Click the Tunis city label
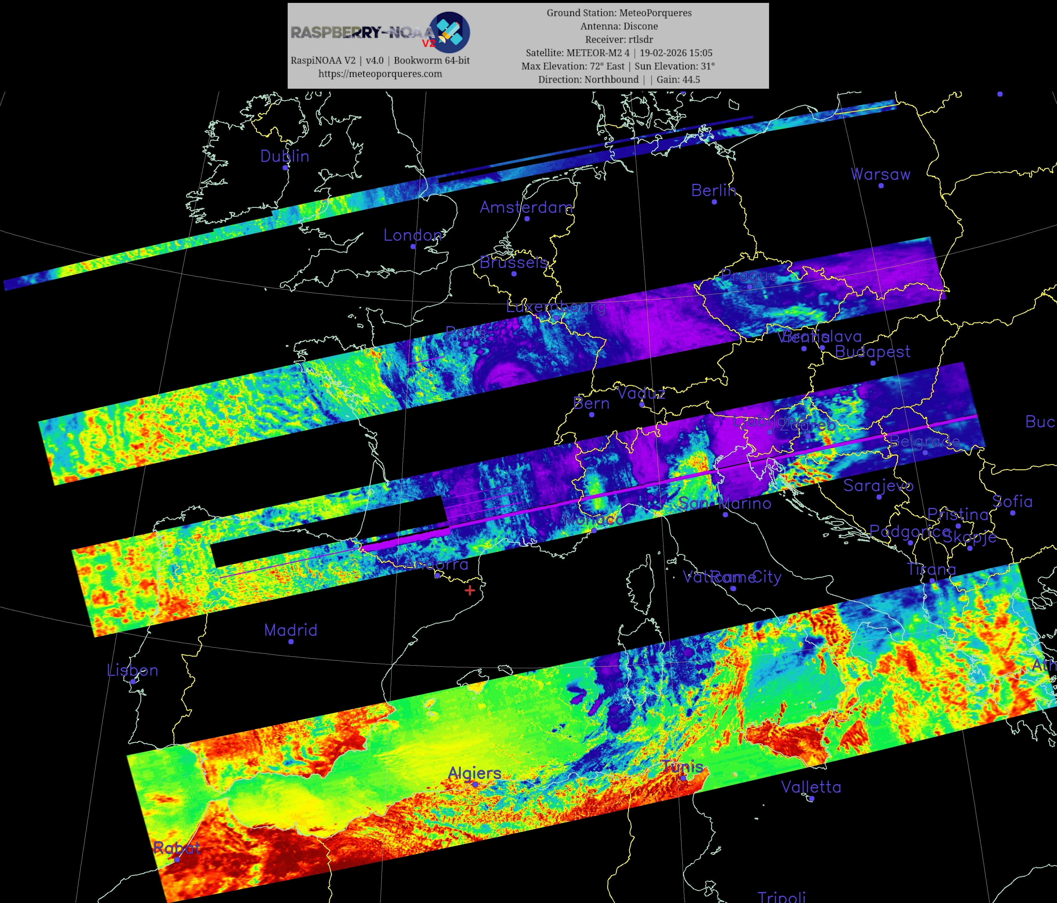The height and width of the screenshot is (903, 1057). click(x=683, y=766)
